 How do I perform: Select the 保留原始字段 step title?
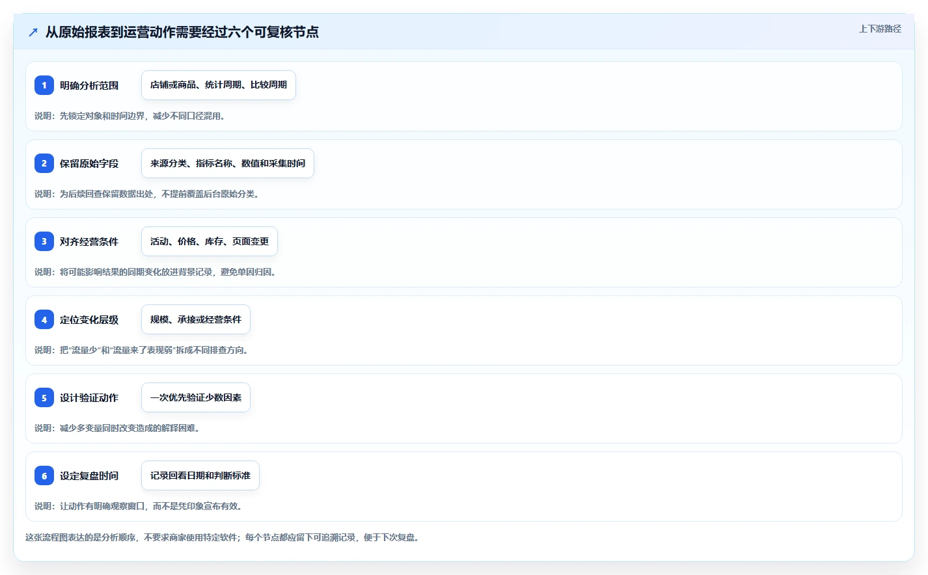click(x=89, y=163)
